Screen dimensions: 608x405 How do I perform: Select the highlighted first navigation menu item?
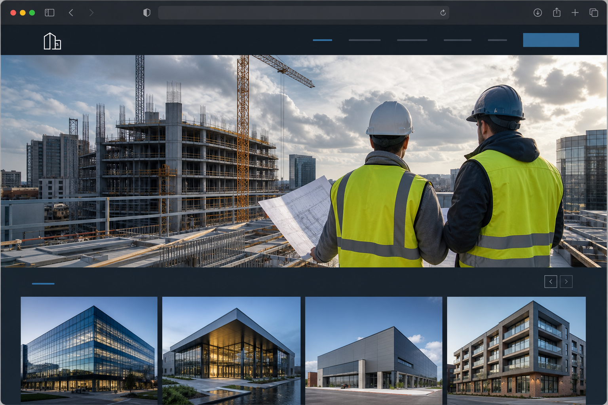pos(322,40)
